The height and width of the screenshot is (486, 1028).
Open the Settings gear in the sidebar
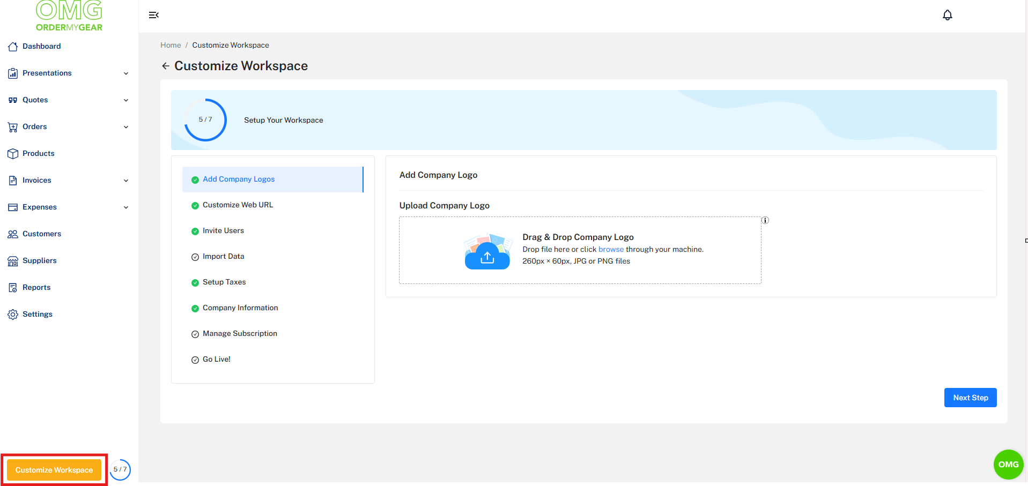click(13, 314)
